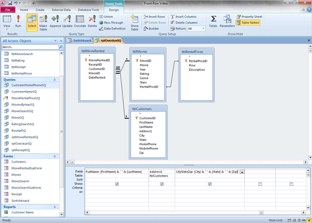Click Insert Columns in Query Setup
Viewport: 312px width, 223px height.
coord(184,17)
